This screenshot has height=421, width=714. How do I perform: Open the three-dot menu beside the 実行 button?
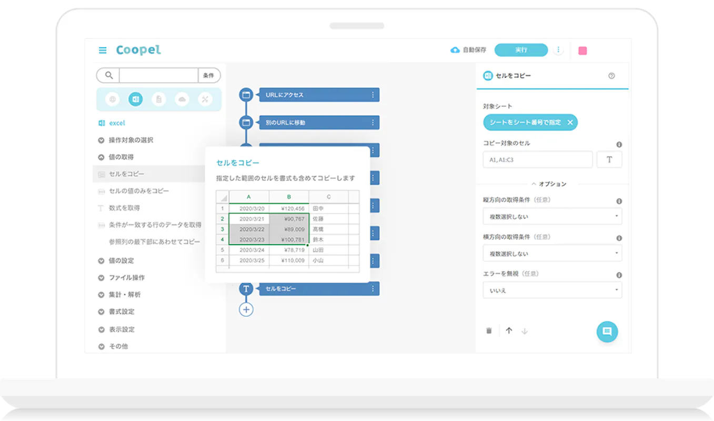(558, 50)
